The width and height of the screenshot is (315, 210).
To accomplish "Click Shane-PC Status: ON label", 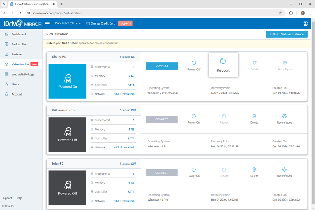I will pyautogui.click(x=128, y=57).
